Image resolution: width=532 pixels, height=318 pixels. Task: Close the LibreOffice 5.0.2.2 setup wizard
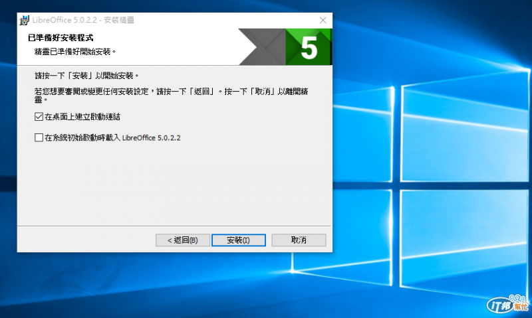[323, 21]
